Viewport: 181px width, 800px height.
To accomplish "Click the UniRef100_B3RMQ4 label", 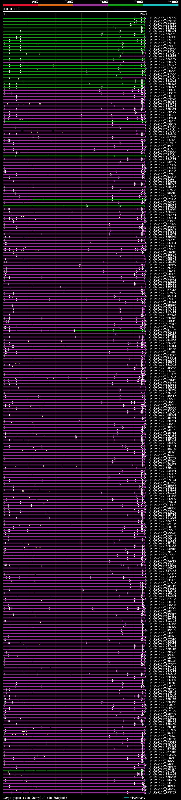I will pos(162,118).
